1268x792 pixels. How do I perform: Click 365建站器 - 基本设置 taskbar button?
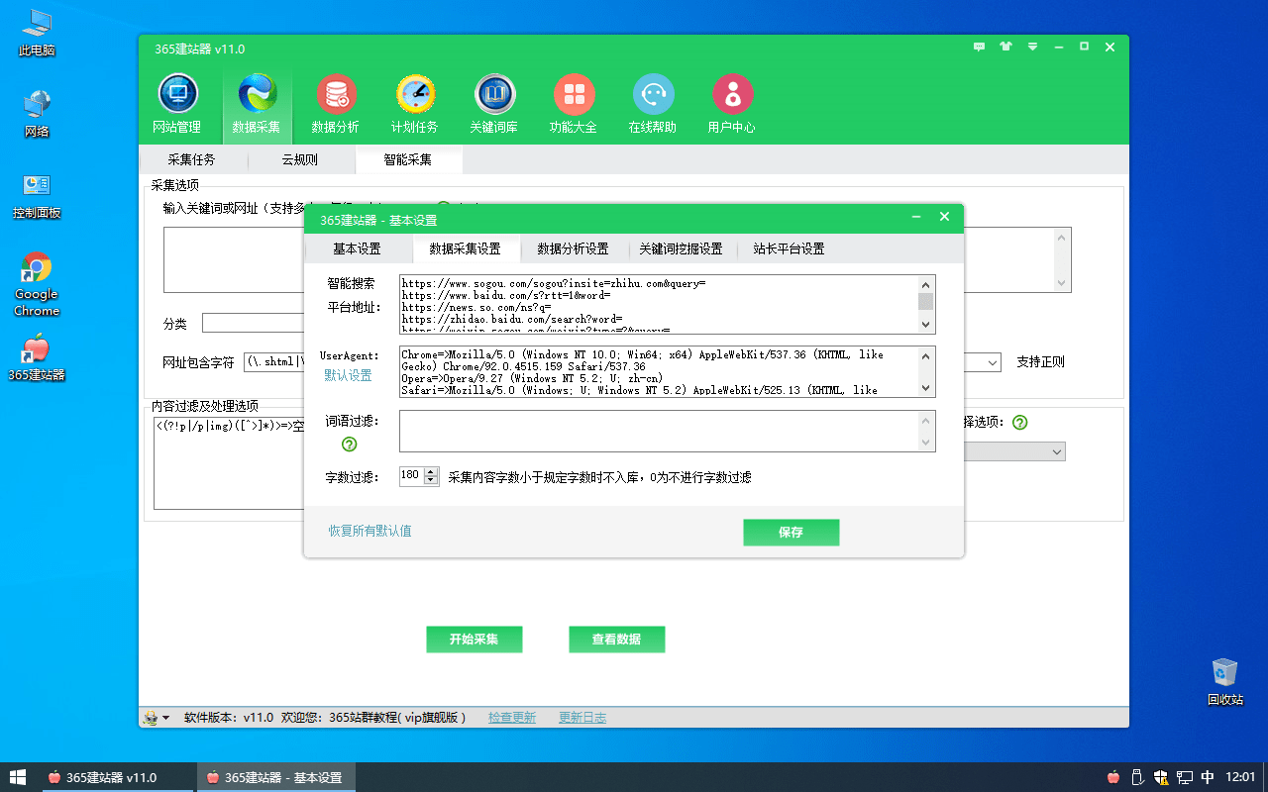pyautogui.click(x=275, y=777)
